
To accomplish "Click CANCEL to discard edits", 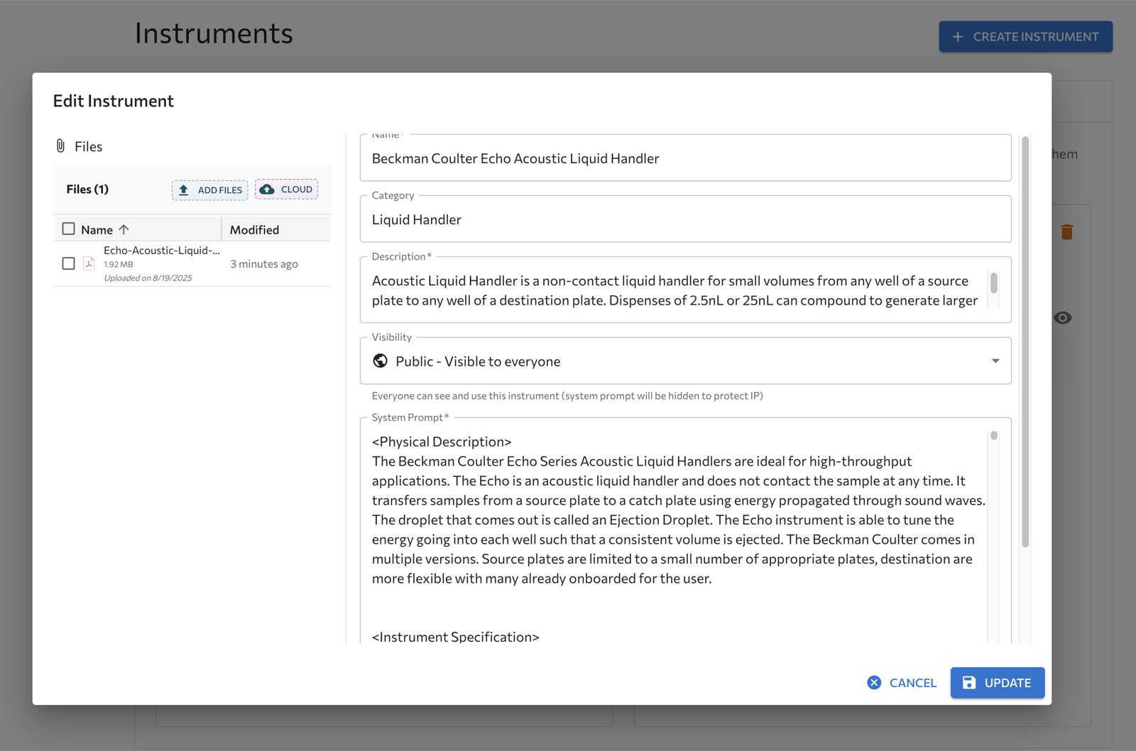I will [902, 682].
